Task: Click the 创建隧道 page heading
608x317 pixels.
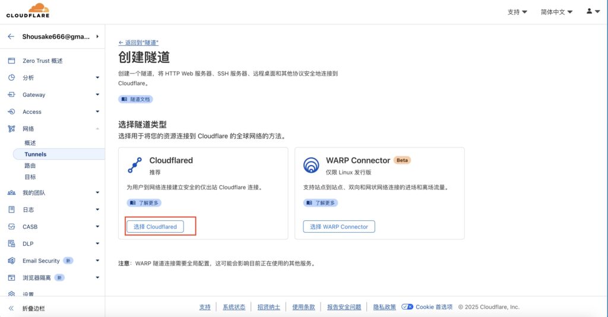Action: pos(144,58)
